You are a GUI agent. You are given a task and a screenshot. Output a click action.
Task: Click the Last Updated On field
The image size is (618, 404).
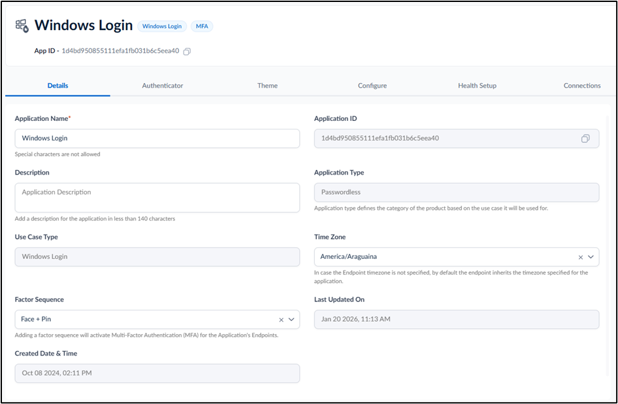(457, 320)
